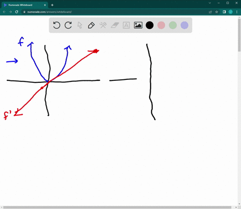241x209 pixels.
Task: Choose the green ink color
Action: click(x=173, y=25)
